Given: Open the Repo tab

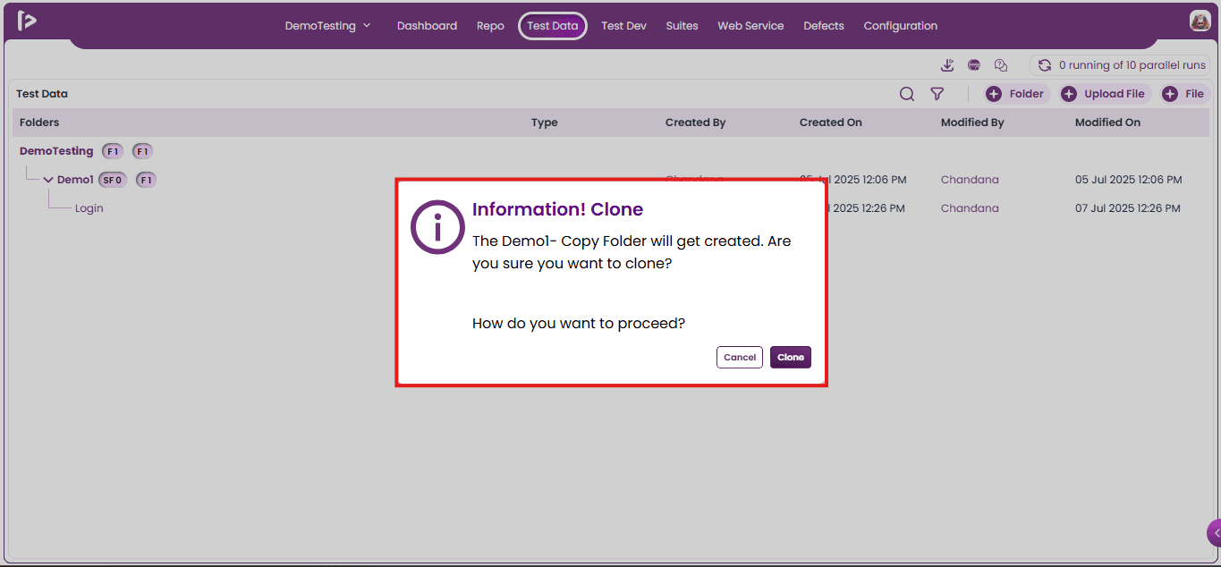Looking at the screenshot, I should tap(490, 26).
